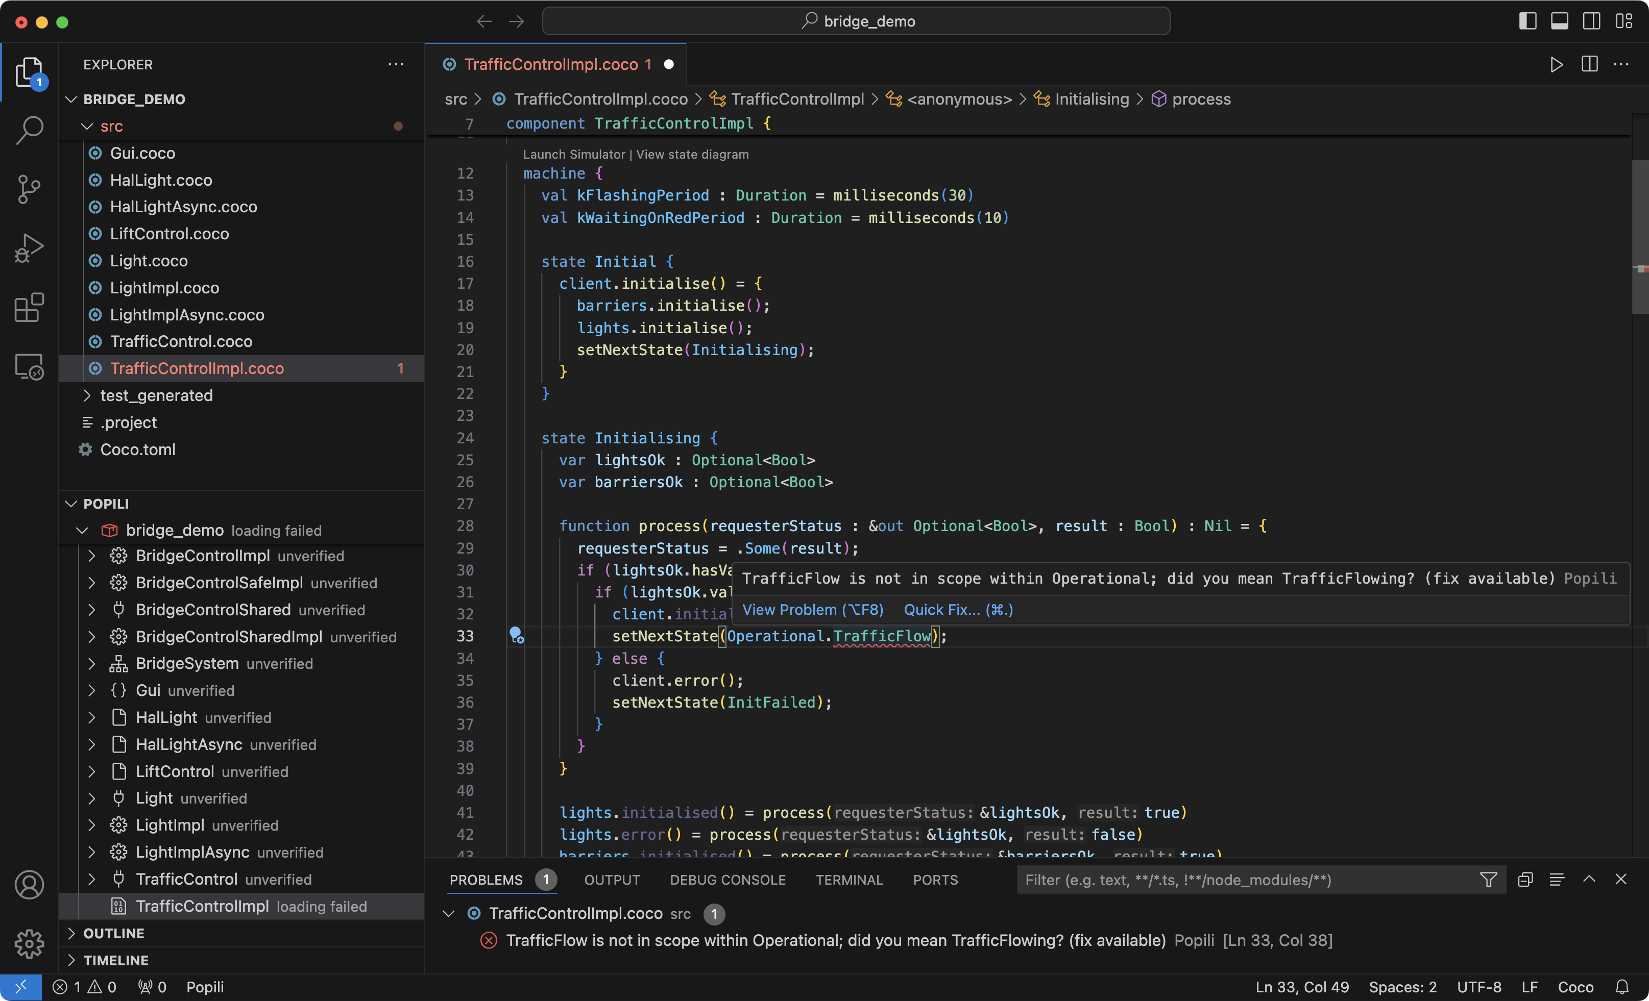
Task: Switch to the PORTS tab
Action: pos(935,879)
